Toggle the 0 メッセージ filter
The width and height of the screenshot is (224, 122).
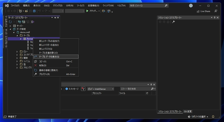point(72,89)
